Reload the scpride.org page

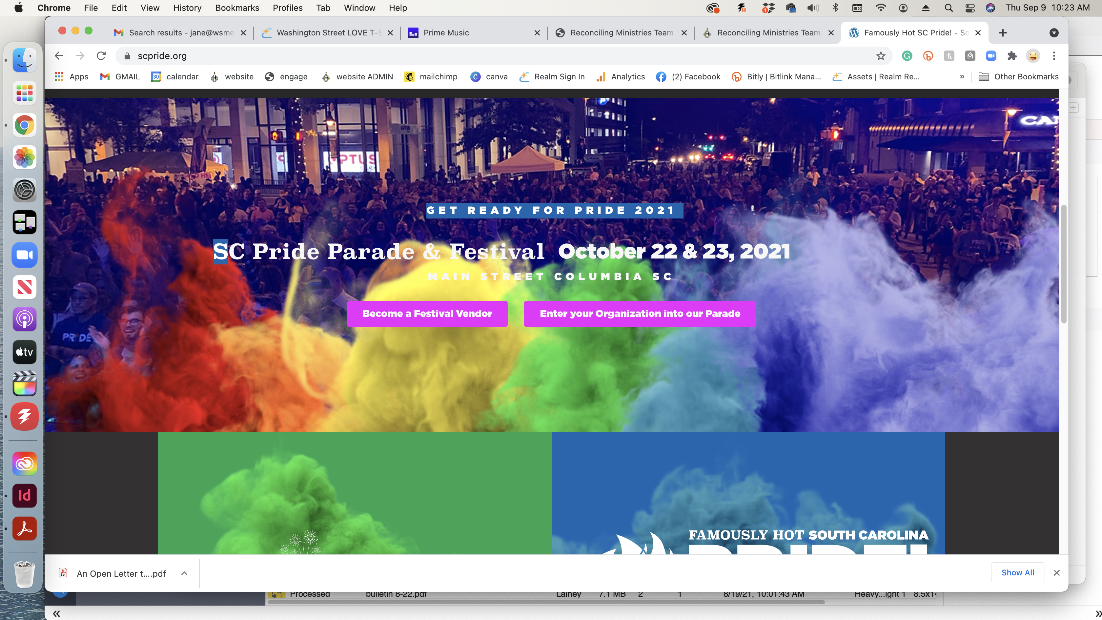point(101,56)
